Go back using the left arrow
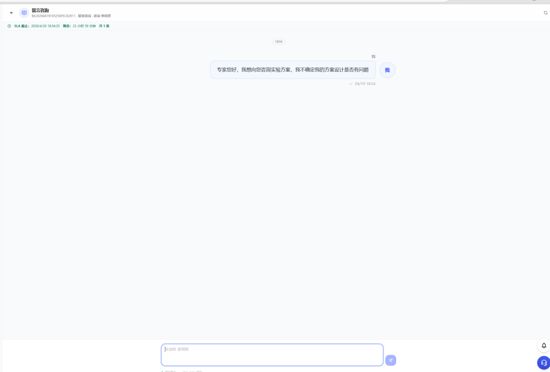Viewport: 550px width, 372px height. 12,13
